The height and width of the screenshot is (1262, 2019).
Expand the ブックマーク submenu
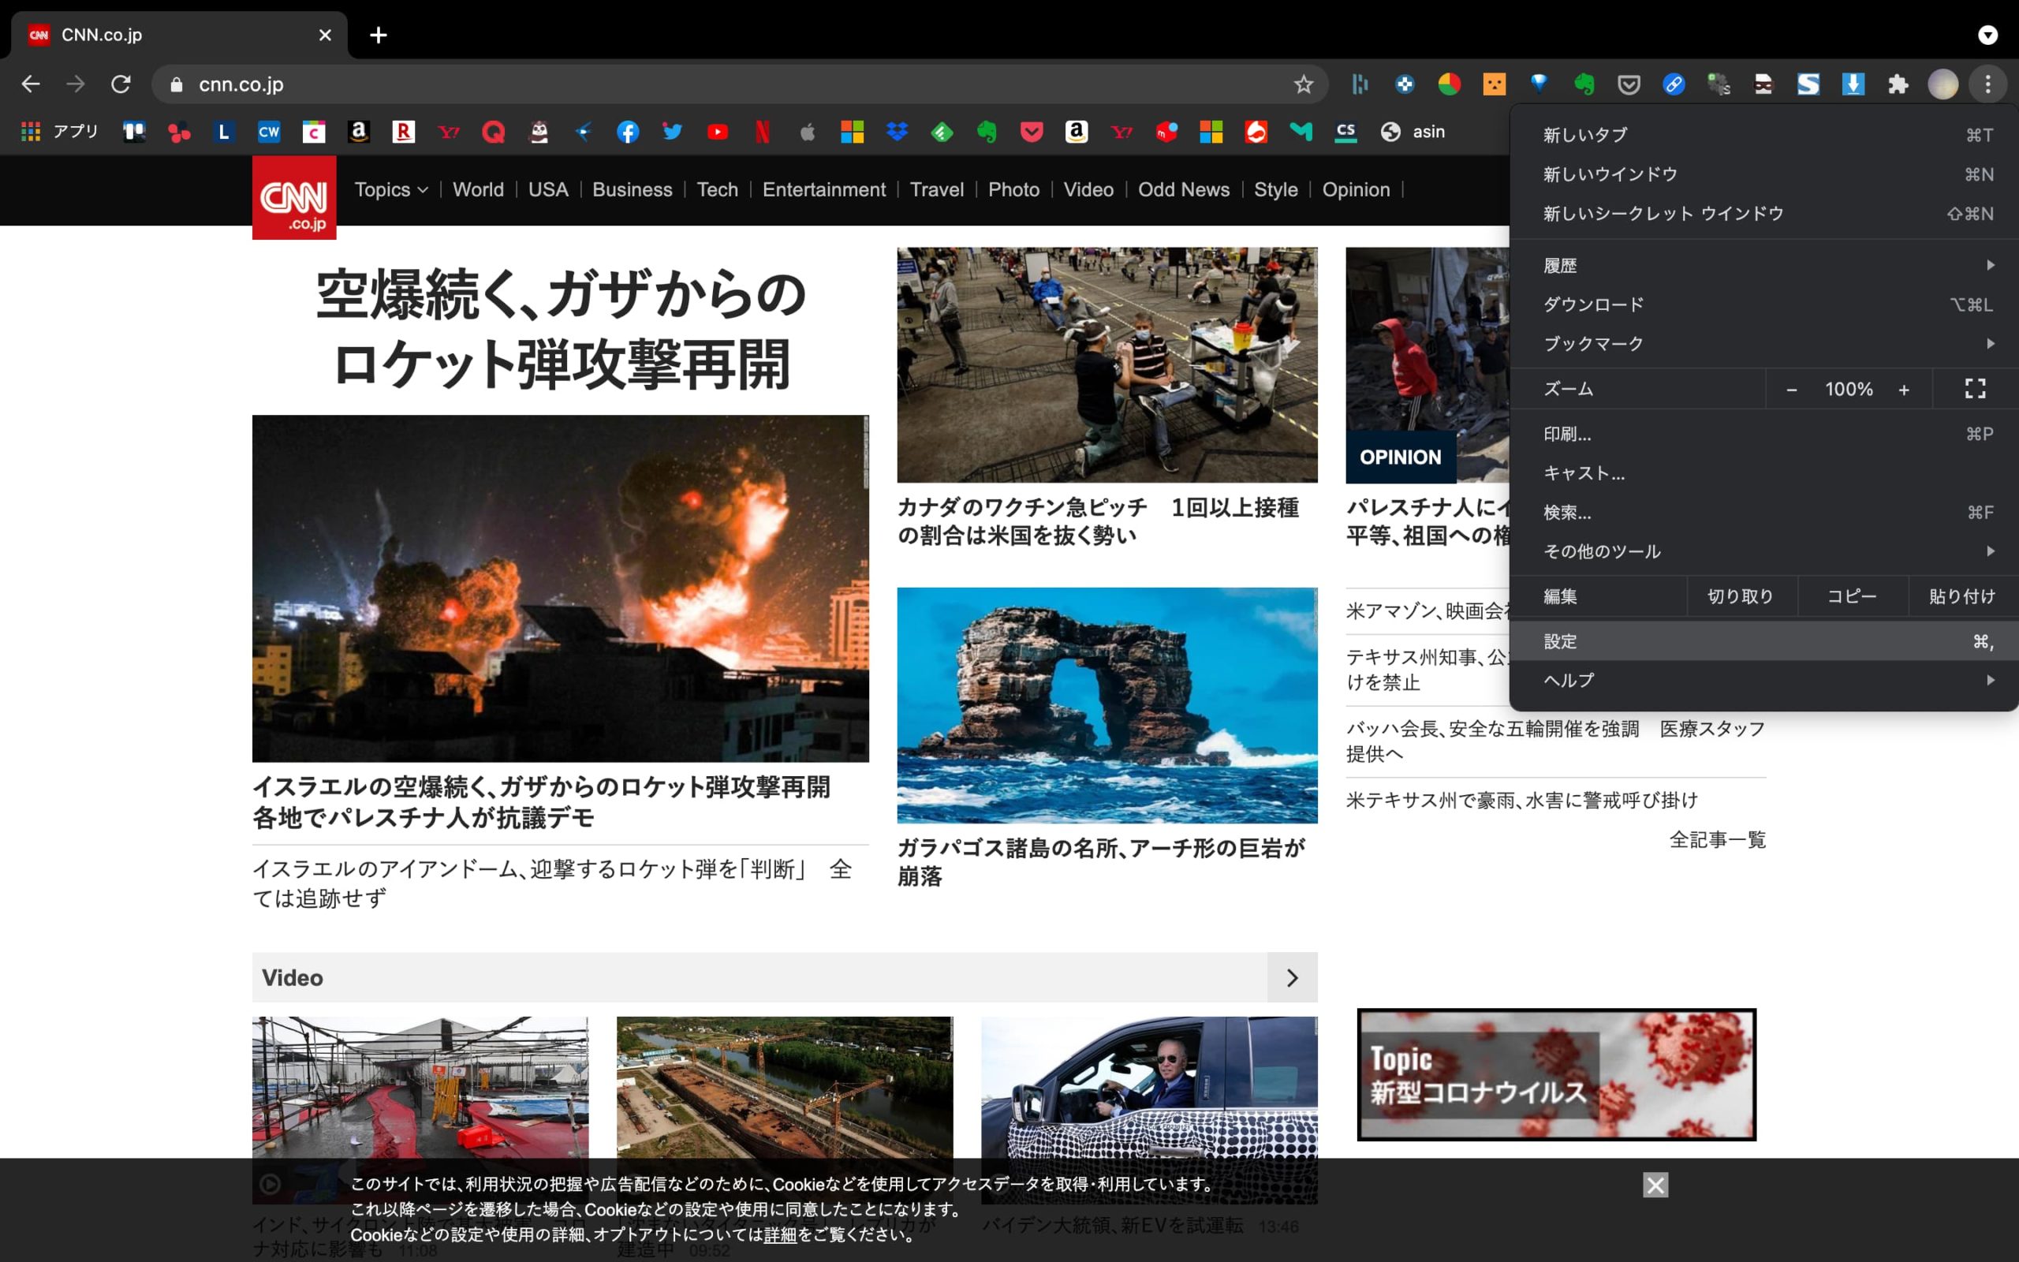coord(1763,344)
